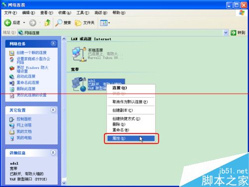Click the LAN 或高速 Internet group header
The image size is (249, 187).
click(91, 39)
